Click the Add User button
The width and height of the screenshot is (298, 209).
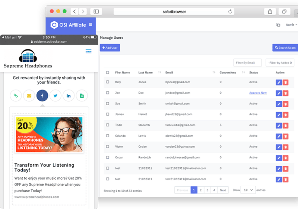pos(110,48)
